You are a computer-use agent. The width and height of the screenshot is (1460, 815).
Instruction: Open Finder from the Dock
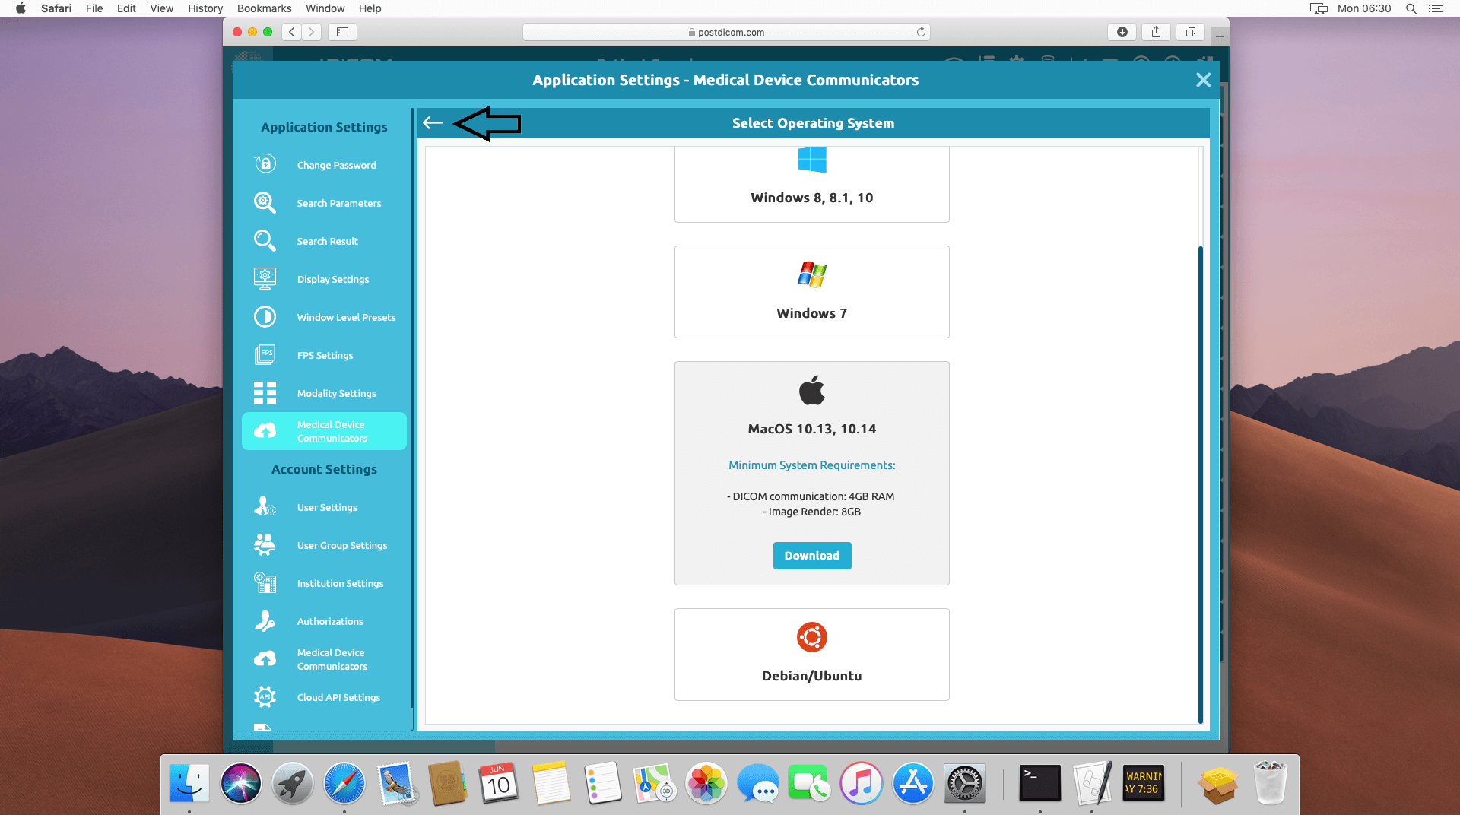pyautogui.click(x=189, y=783)
